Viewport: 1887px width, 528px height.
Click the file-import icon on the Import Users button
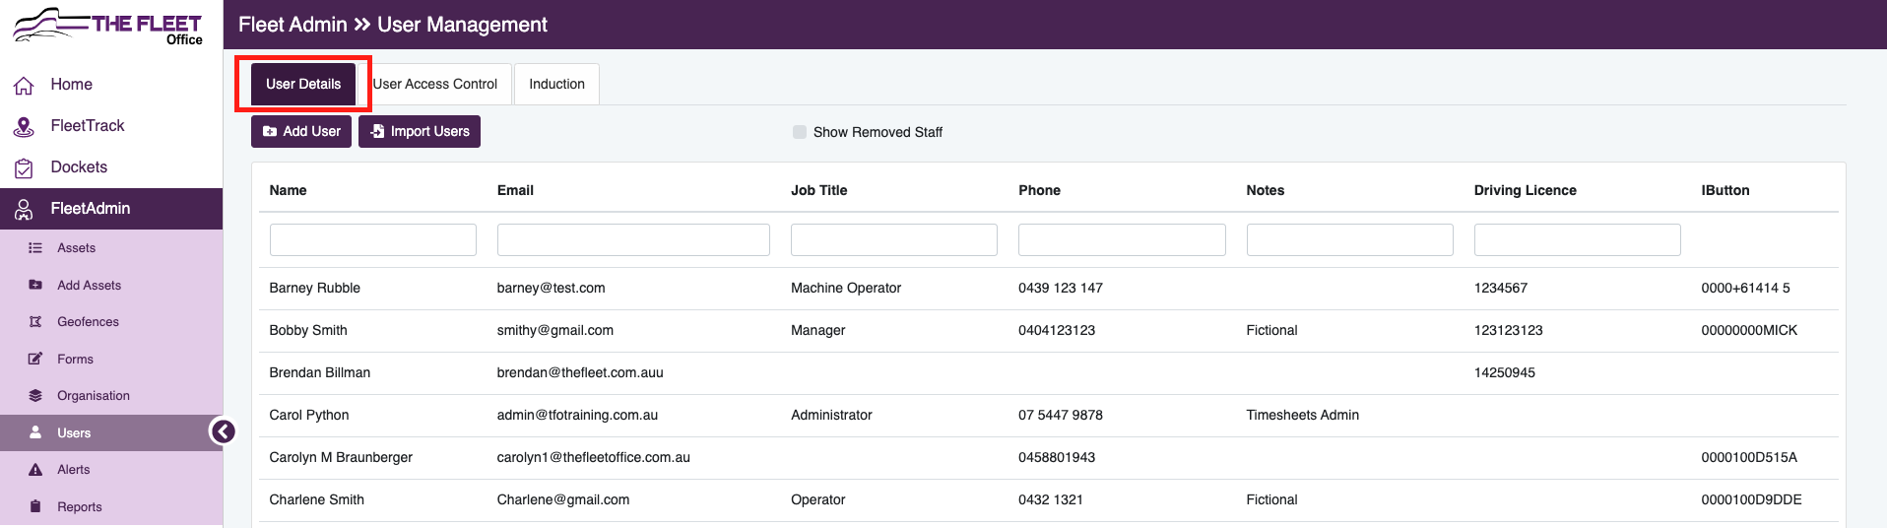tap(377, 131)
